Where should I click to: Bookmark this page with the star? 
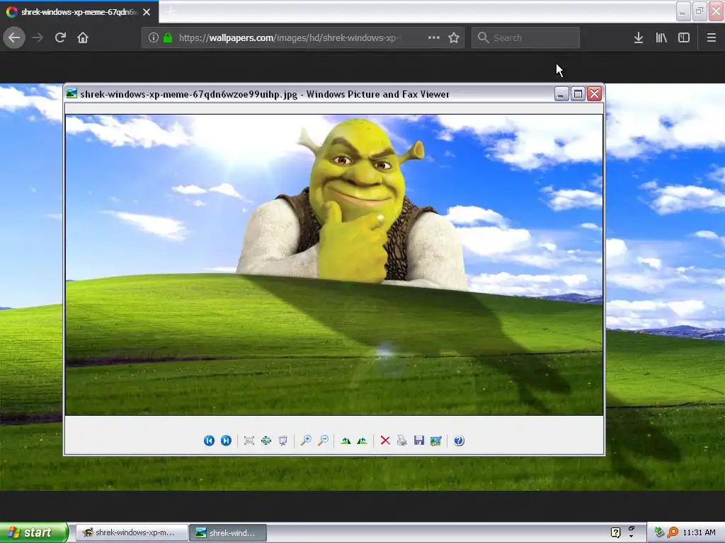click(454, 37)
